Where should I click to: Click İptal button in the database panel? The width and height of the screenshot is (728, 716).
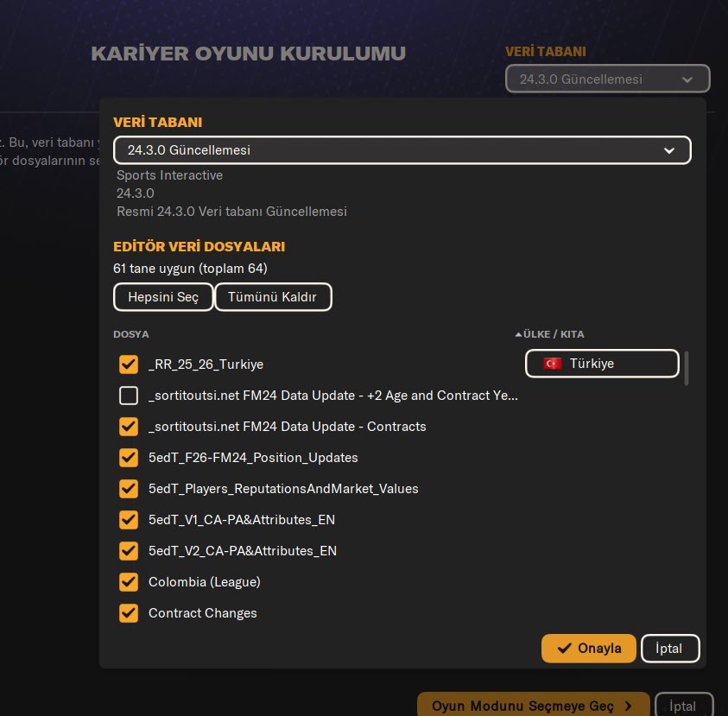click(x=669, y=649)
